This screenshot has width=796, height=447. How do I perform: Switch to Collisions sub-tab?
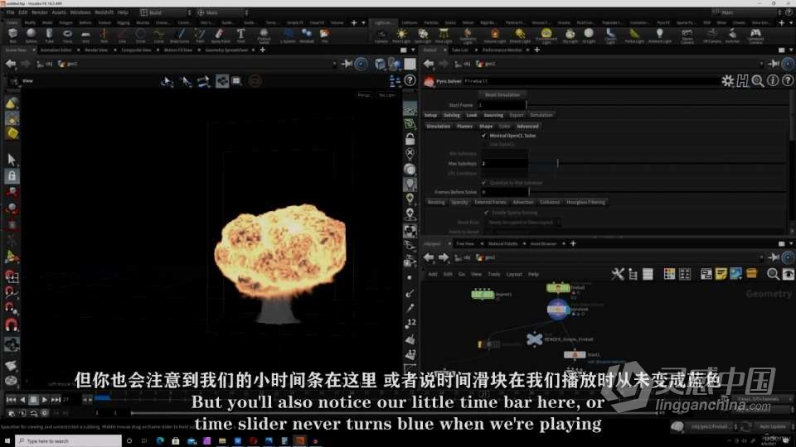(x=549, y=202)
